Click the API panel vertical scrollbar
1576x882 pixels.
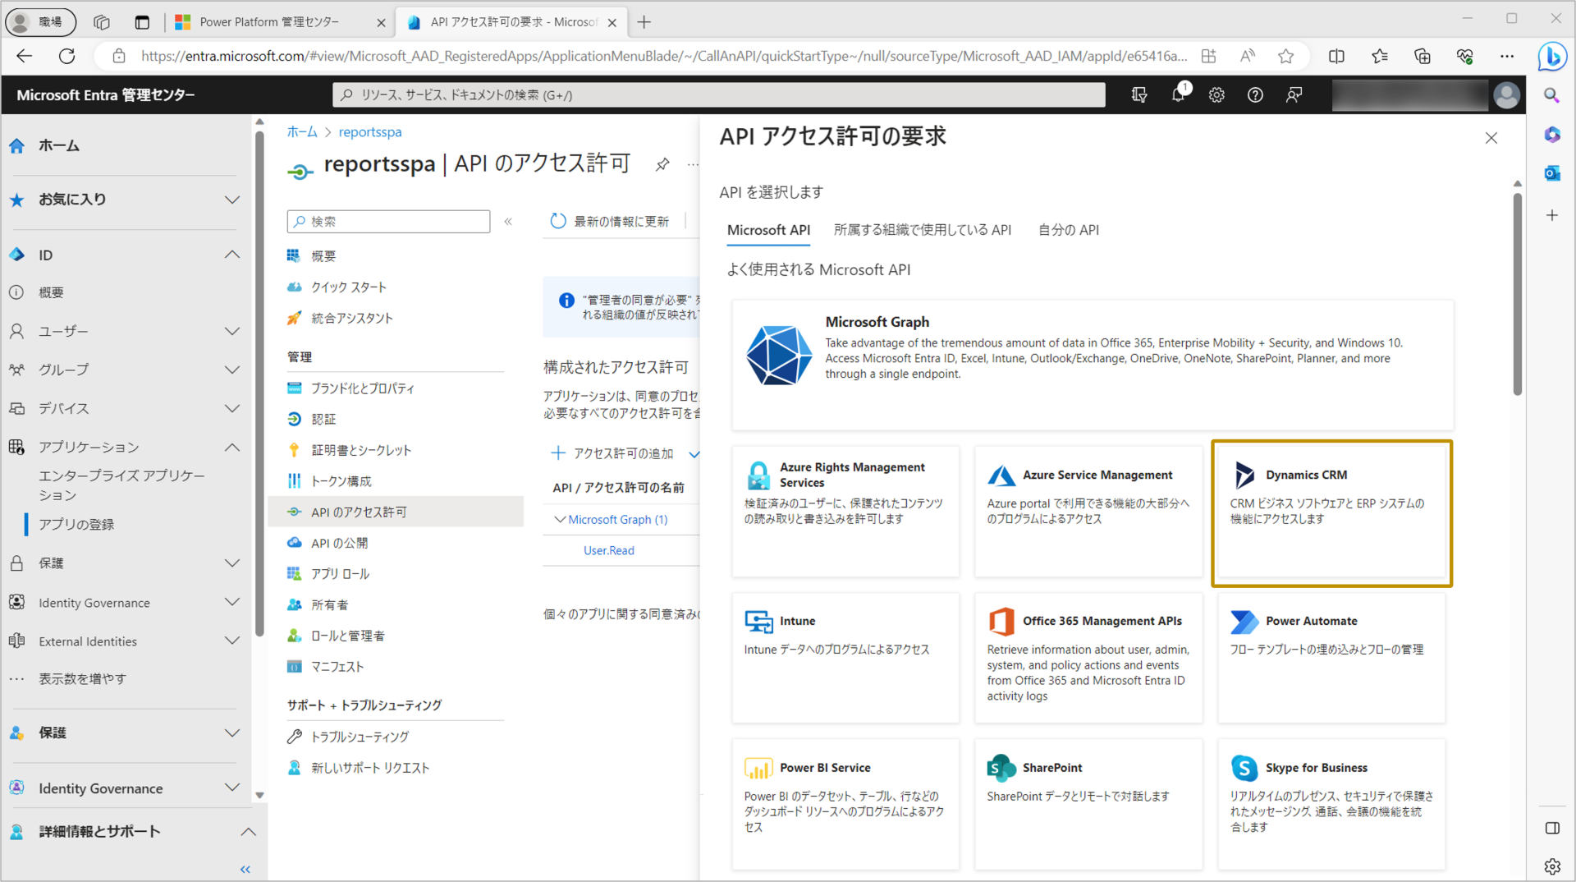(1517, 294)
